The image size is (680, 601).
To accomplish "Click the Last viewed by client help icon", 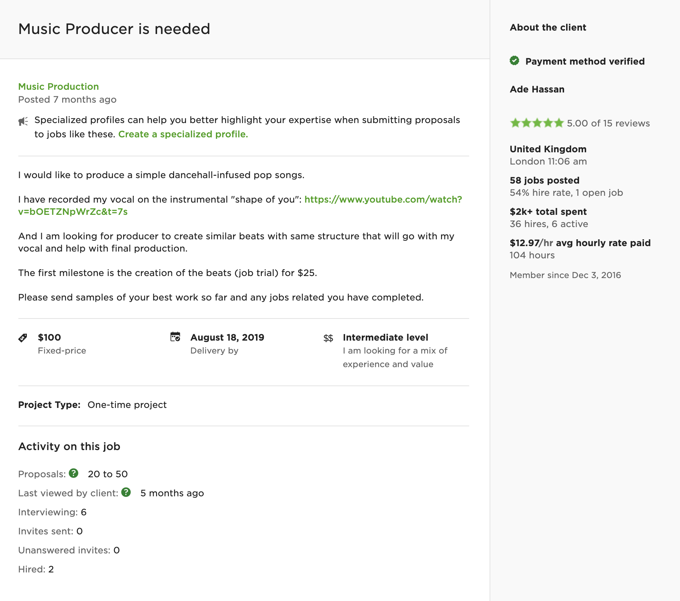I will 126,492.
